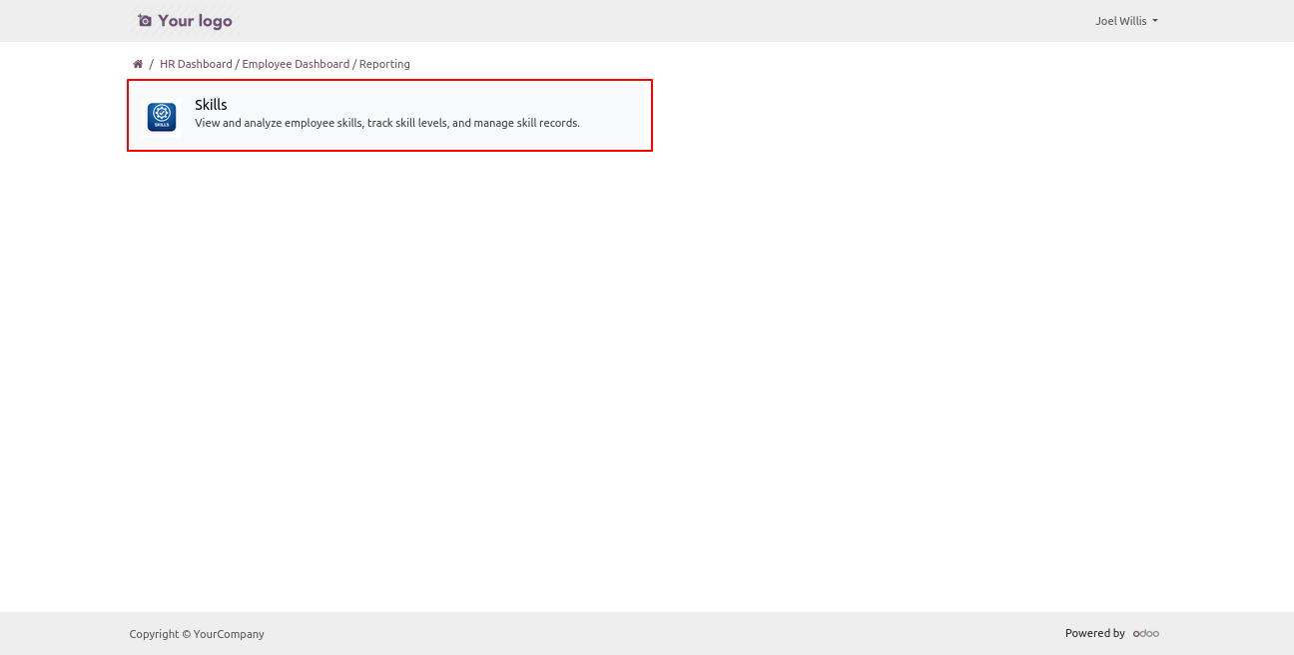The image size is (1294, 655).
Task: Click the slash after the home icon
Action: click(151, 64)
